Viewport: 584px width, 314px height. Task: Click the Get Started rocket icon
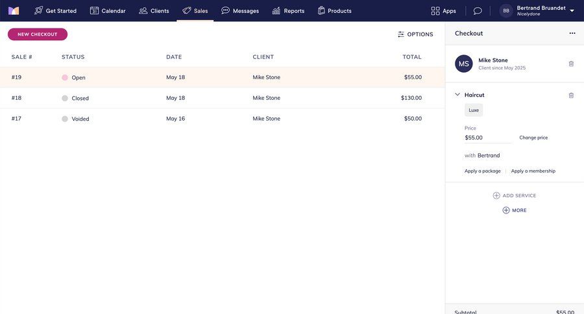(38, 10)
